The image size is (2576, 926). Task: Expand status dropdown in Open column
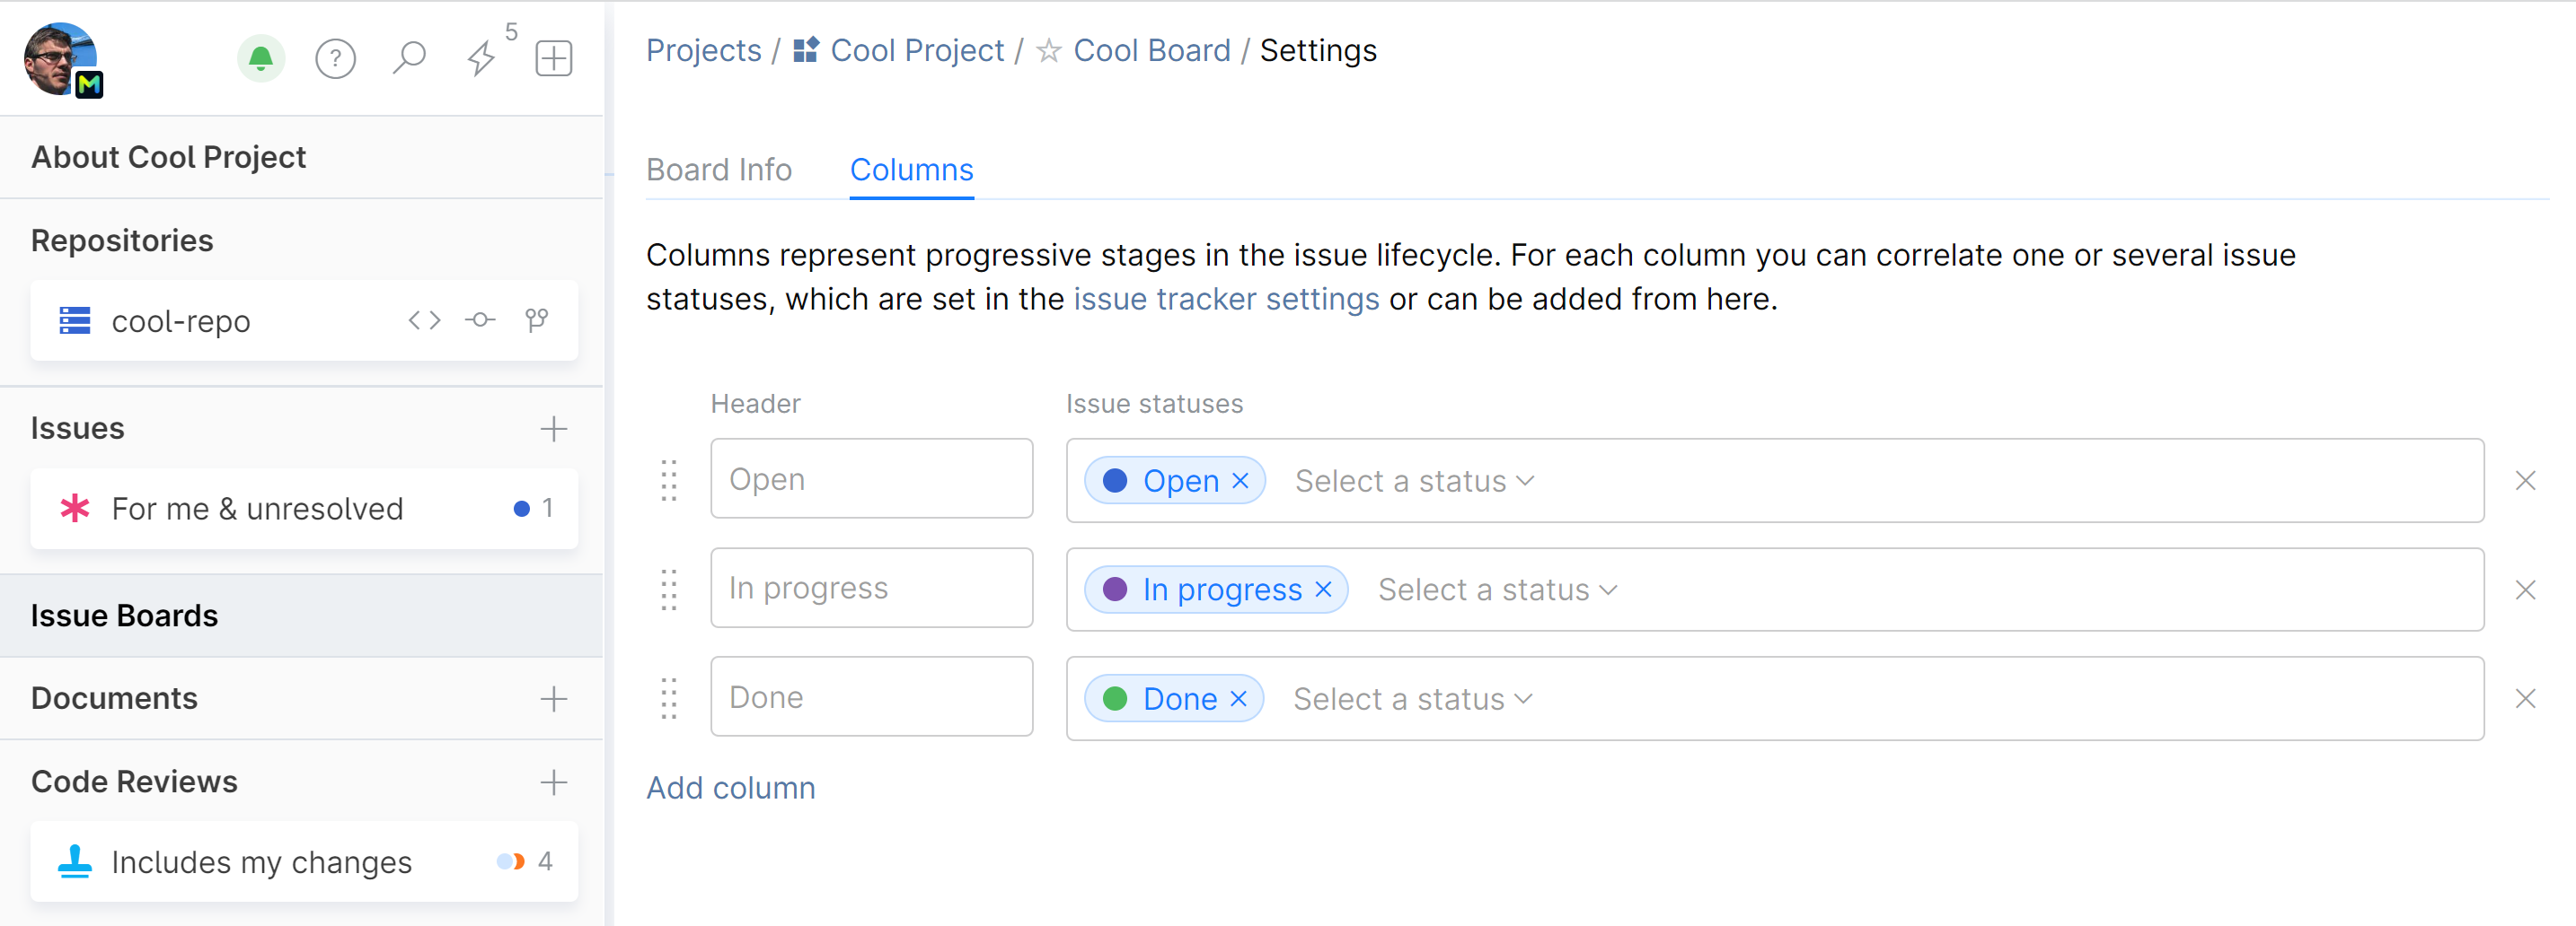point(1414,480)
